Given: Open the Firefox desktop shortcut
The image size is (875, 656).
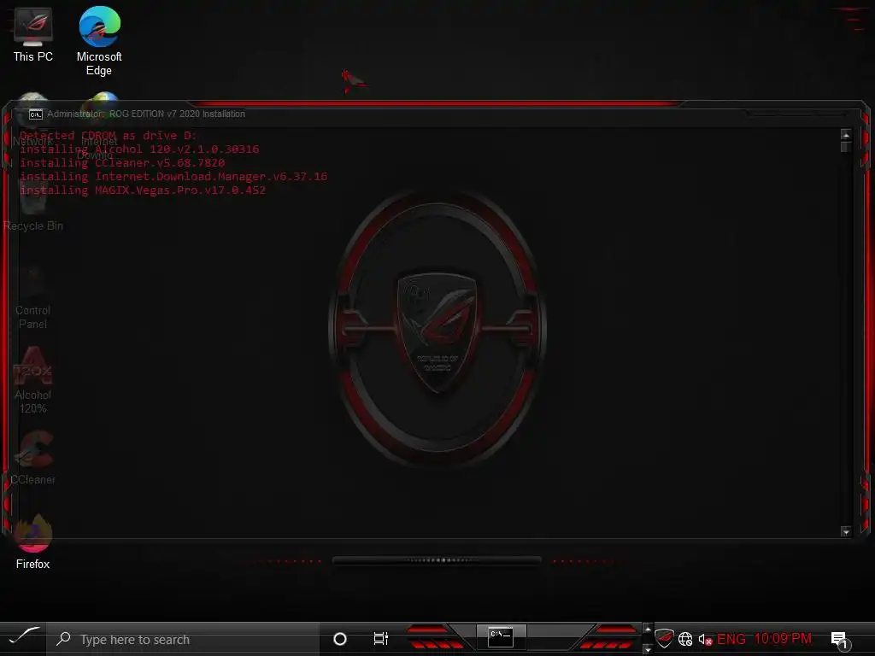Looking at the screenshot, I should point(33,542).
